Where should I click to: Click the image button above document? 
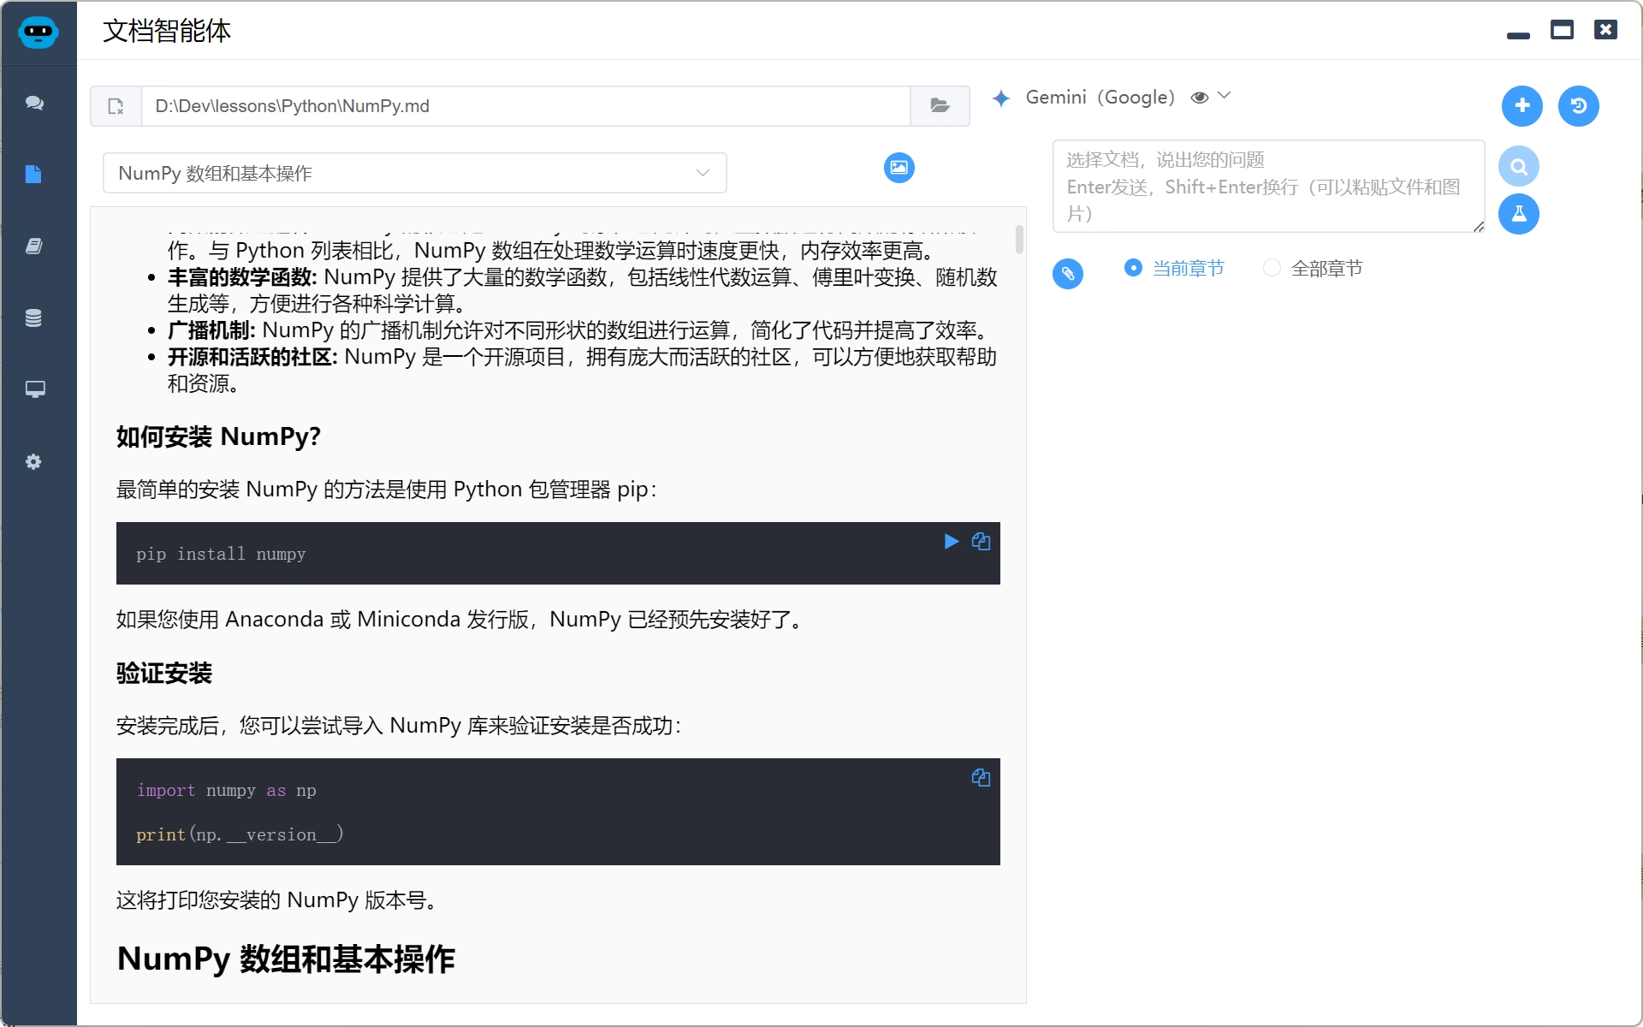(899, 168)
